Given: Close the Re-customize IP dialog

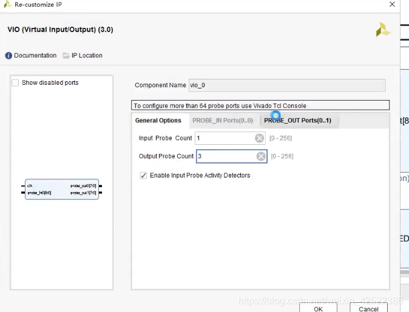Looking at the screenshot, I should [x=392, y=4].
